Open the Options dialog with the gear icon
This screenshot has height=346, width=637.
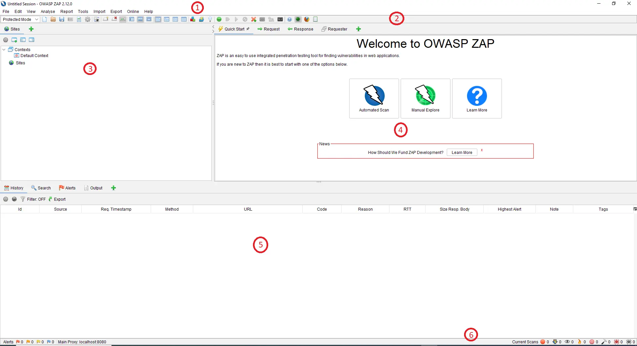[x=87, y=19]
